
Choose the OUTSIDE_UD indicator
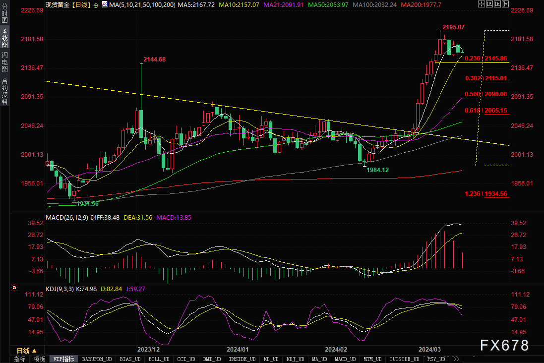coord(404,359)
